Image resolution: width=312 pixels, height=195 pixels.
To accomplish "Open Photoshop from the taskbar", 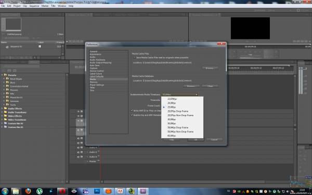I will coord(97,191).
